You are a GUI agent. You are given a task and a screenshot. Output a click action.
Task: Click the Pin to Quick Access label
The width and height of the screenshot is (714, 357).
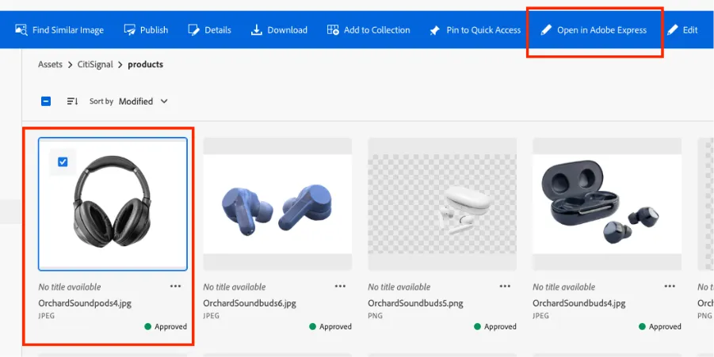tap(483, 30)
